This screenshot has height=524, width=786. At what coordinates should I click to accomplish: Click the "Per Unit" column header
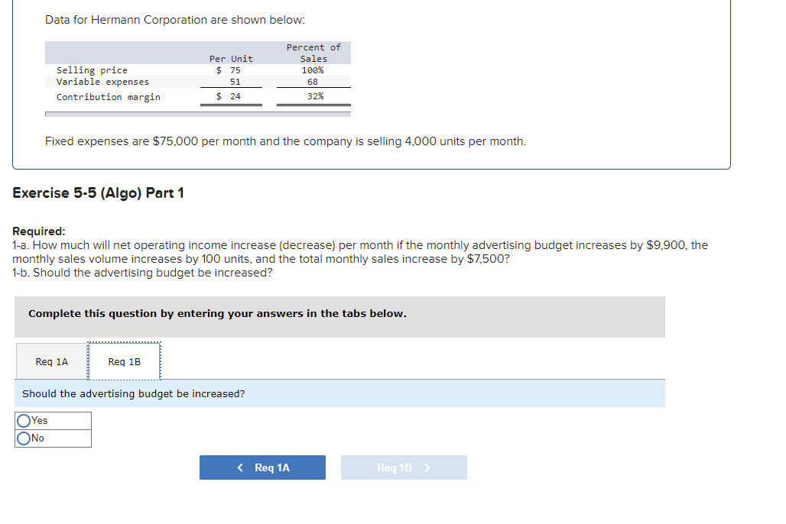click(x=231, y=58)
